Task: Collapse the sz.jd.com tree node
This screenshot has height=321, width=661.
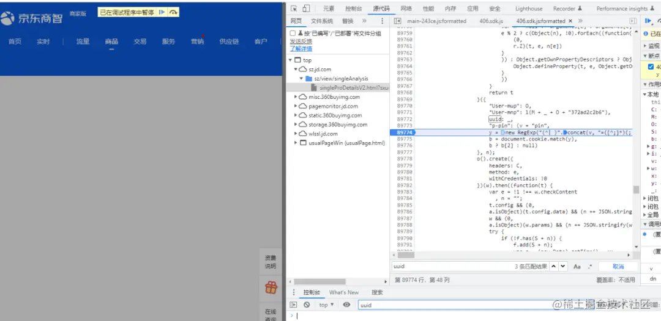Action: [296, 70]
